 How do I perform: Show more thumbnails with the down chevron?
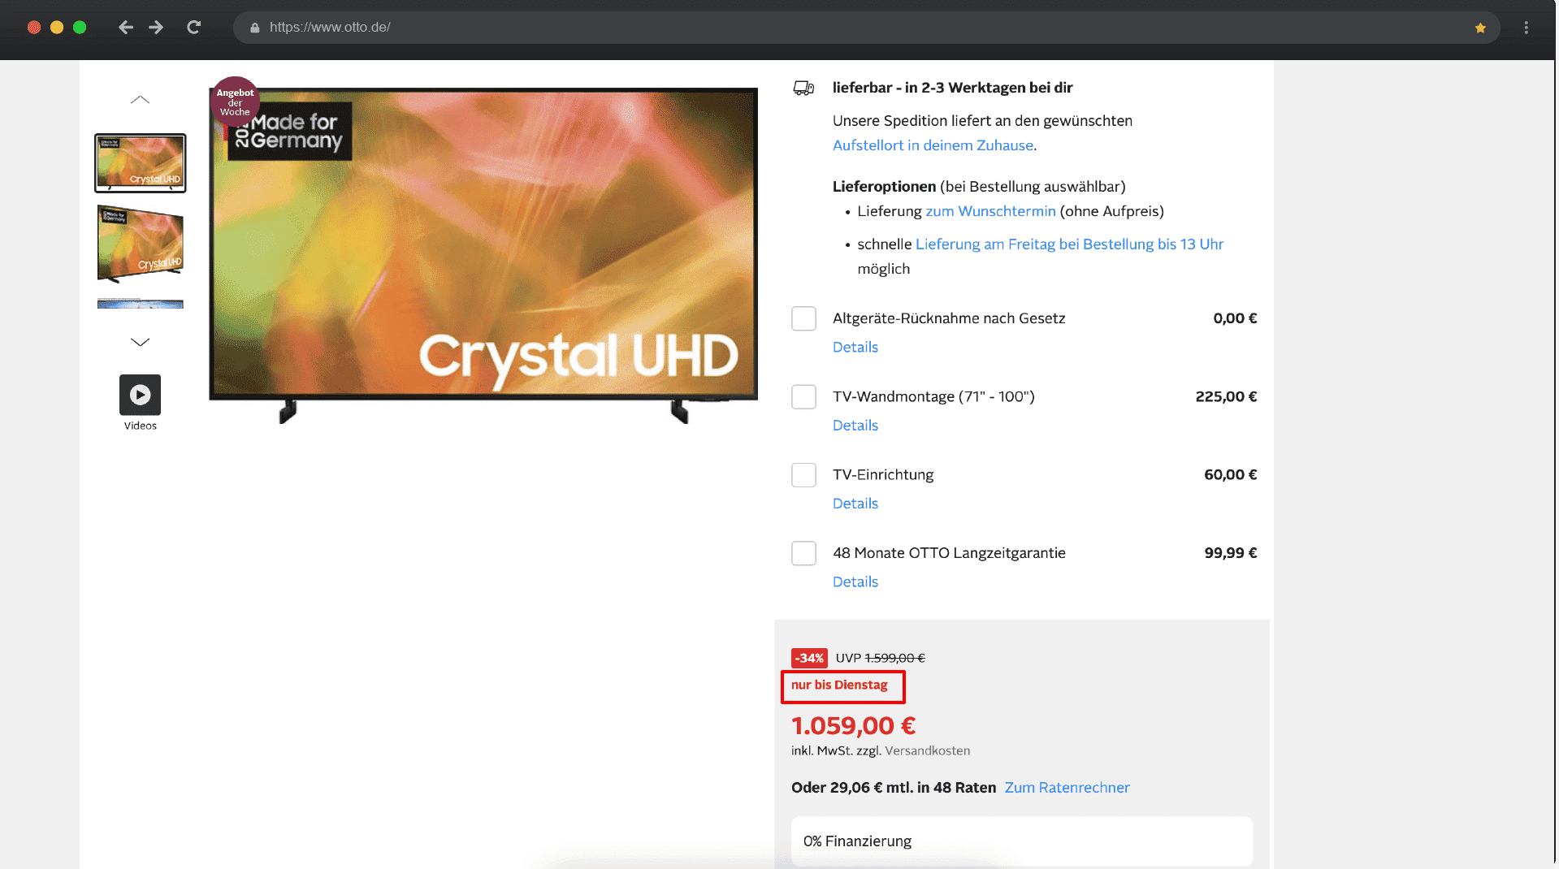point(140,342)
